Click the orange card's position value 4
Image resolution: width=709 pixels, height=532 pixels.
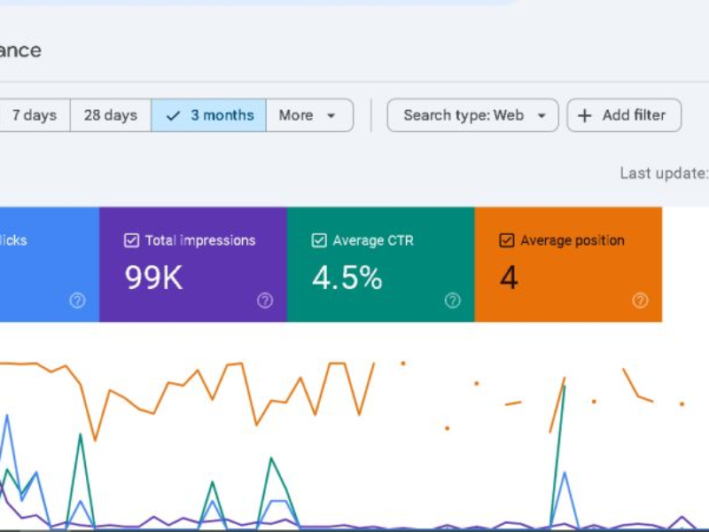point(509,278)
